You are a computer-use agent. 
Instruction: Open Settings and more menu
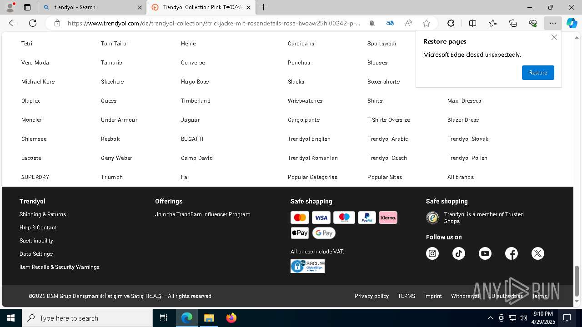coord(553,23)
